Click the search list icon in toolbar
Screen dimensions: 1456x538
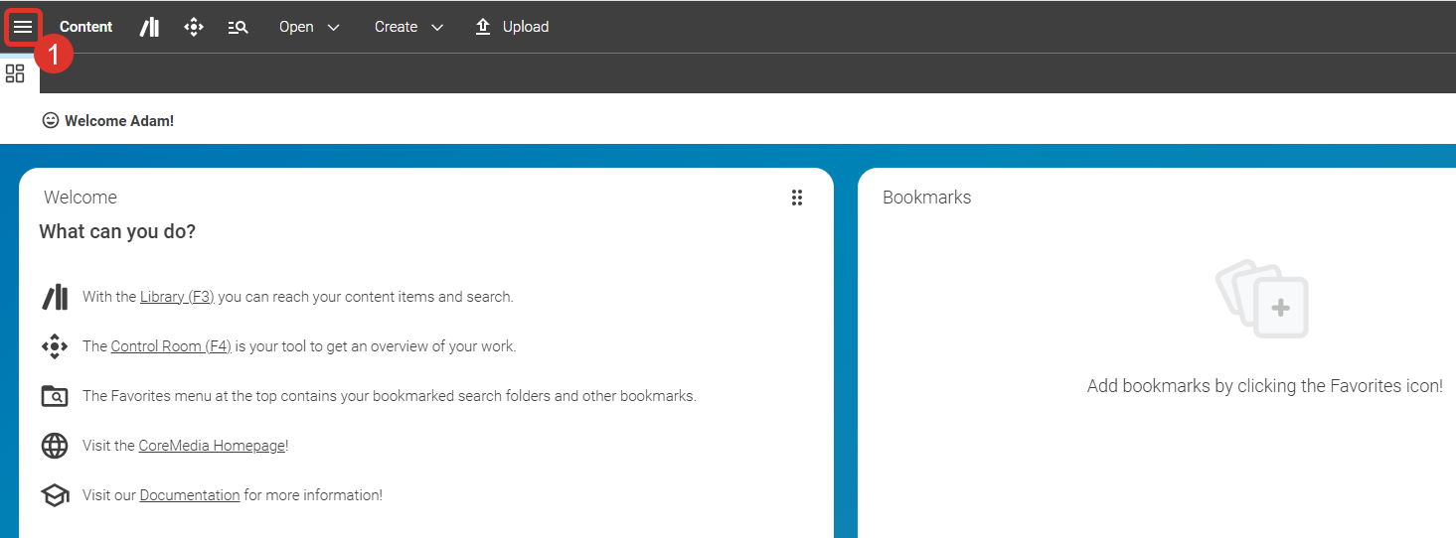pos(238,27)
